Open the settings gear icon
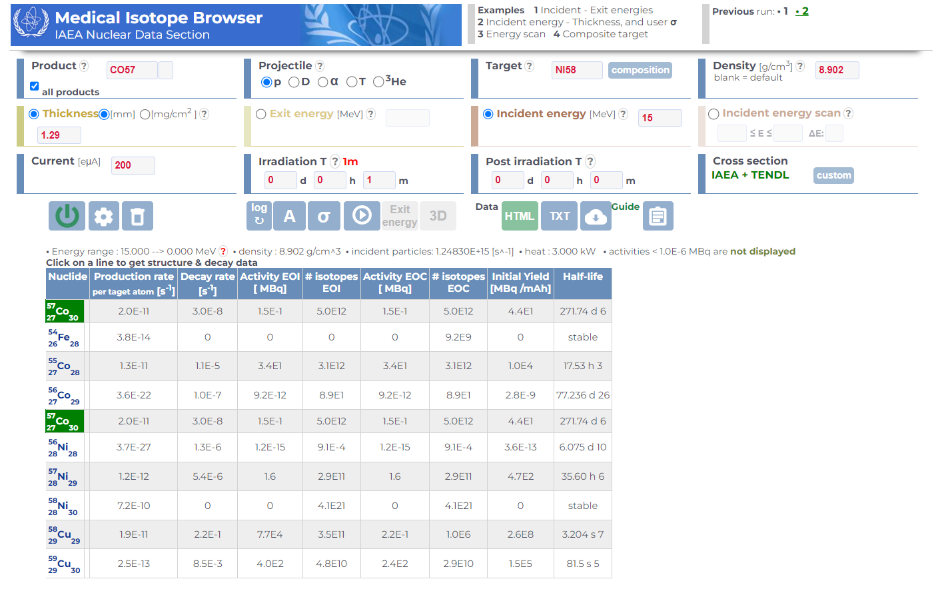948x591 pixels. click(103, 215)
